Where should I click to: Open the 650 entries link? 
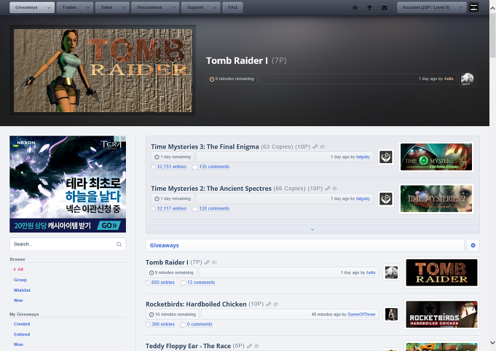pyautogui.click(x=163, y=283)
